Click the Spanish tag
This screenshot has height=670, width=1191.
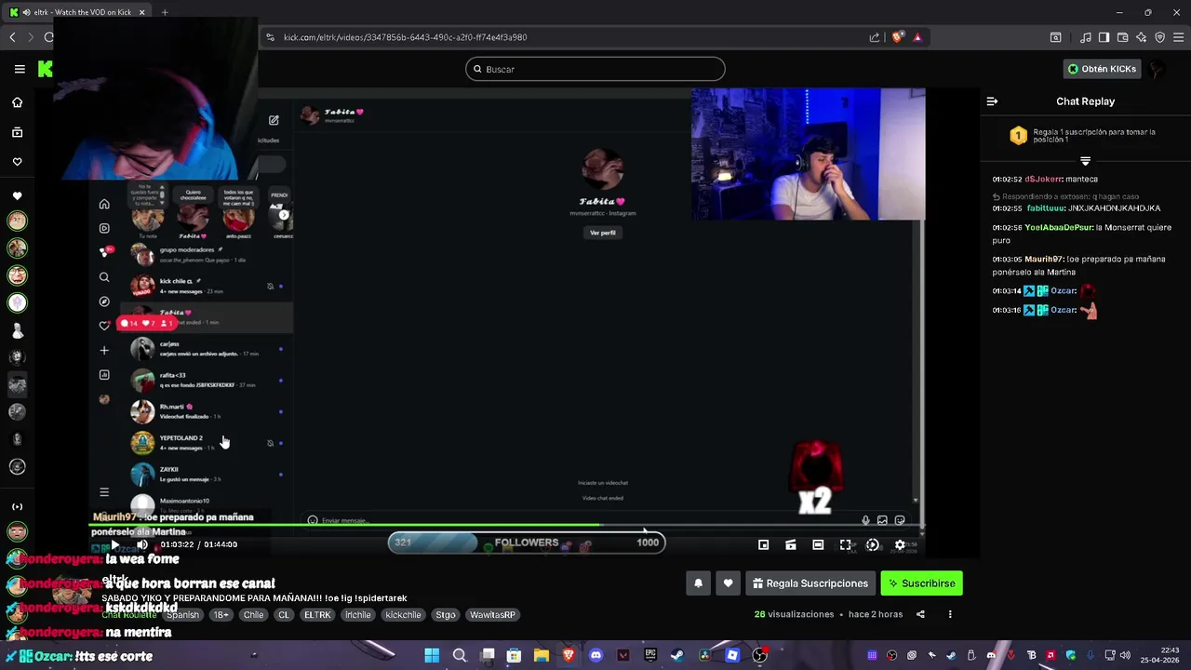tap(183, 615)
